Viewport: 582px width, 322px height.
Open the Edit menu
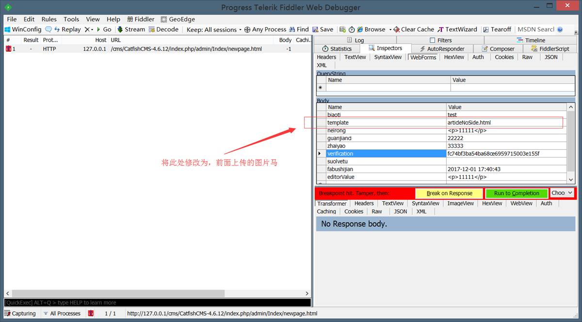[29, 19]
